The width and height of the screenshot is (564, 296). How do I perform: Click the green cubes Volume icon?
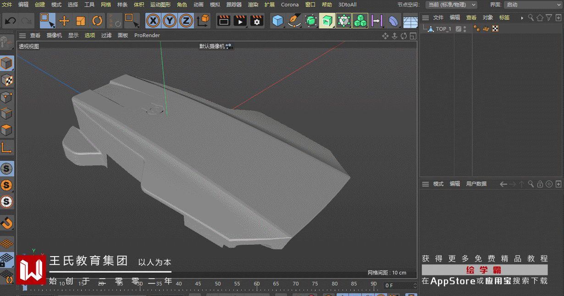tap(360, 21)
